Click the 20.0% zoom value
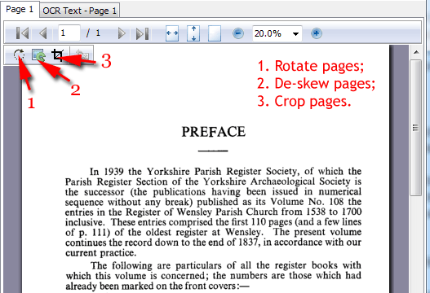Viewport: 430px width, 293px height. [x=268, y=33]
